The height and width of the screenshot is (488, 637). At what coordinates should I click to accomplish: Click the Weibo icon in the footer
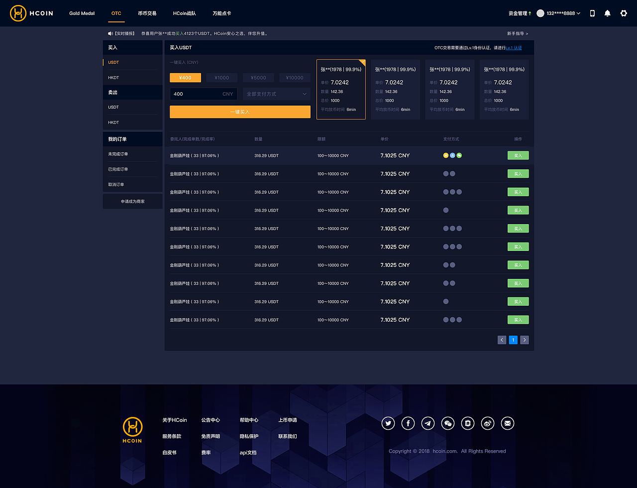pos(487,423)
